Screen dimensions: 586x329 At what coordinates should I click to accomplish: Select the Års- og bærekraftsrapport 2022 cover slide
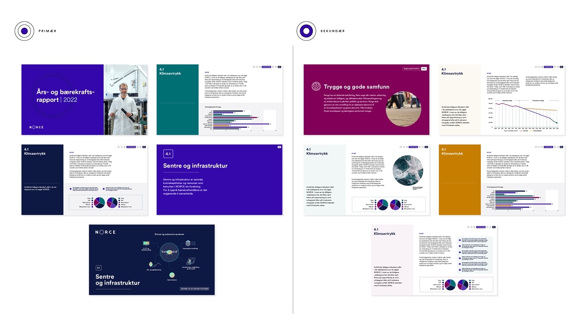[x=84, y=100]
